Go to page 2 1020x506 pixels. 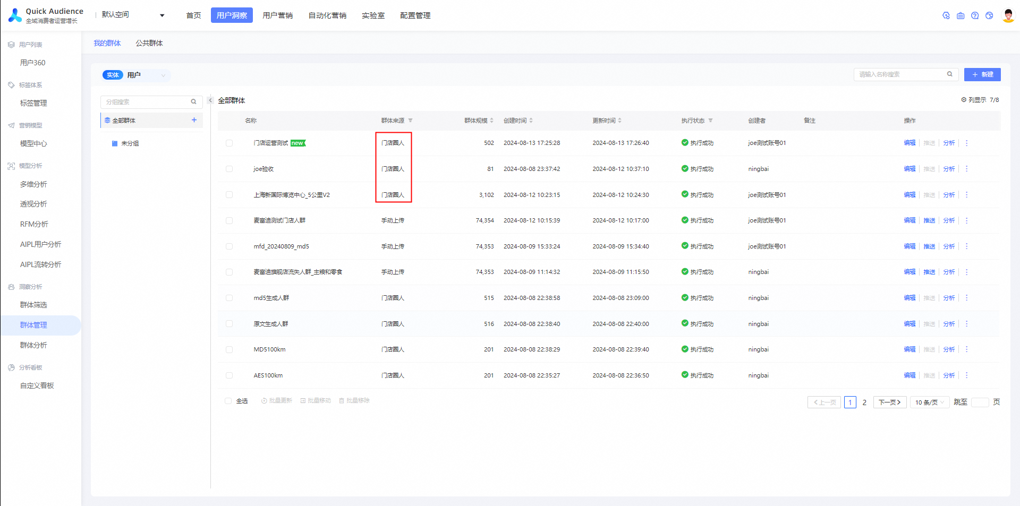[x=864, y=402]
